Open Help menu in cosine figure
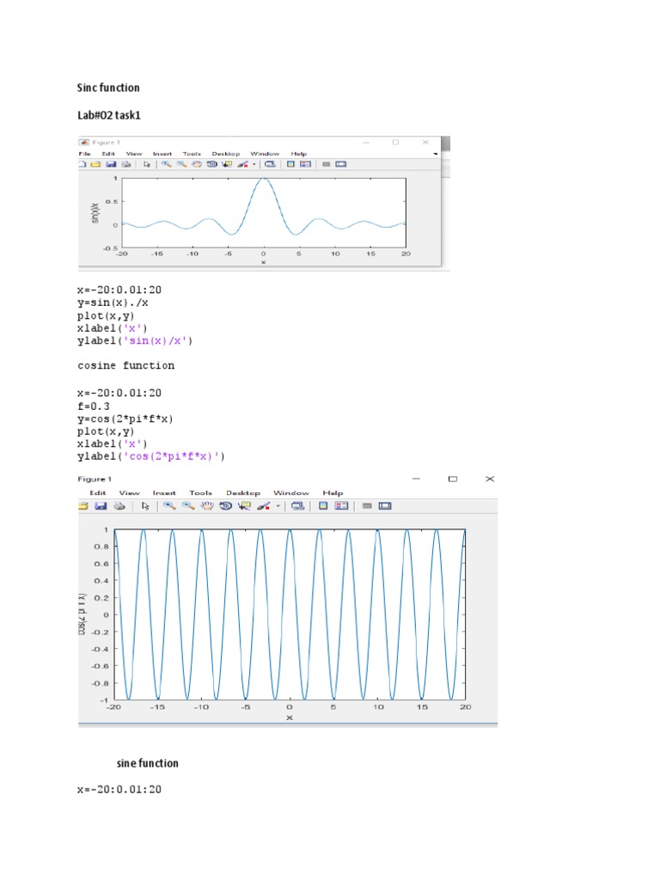660x880 pixels. point(333,493)
